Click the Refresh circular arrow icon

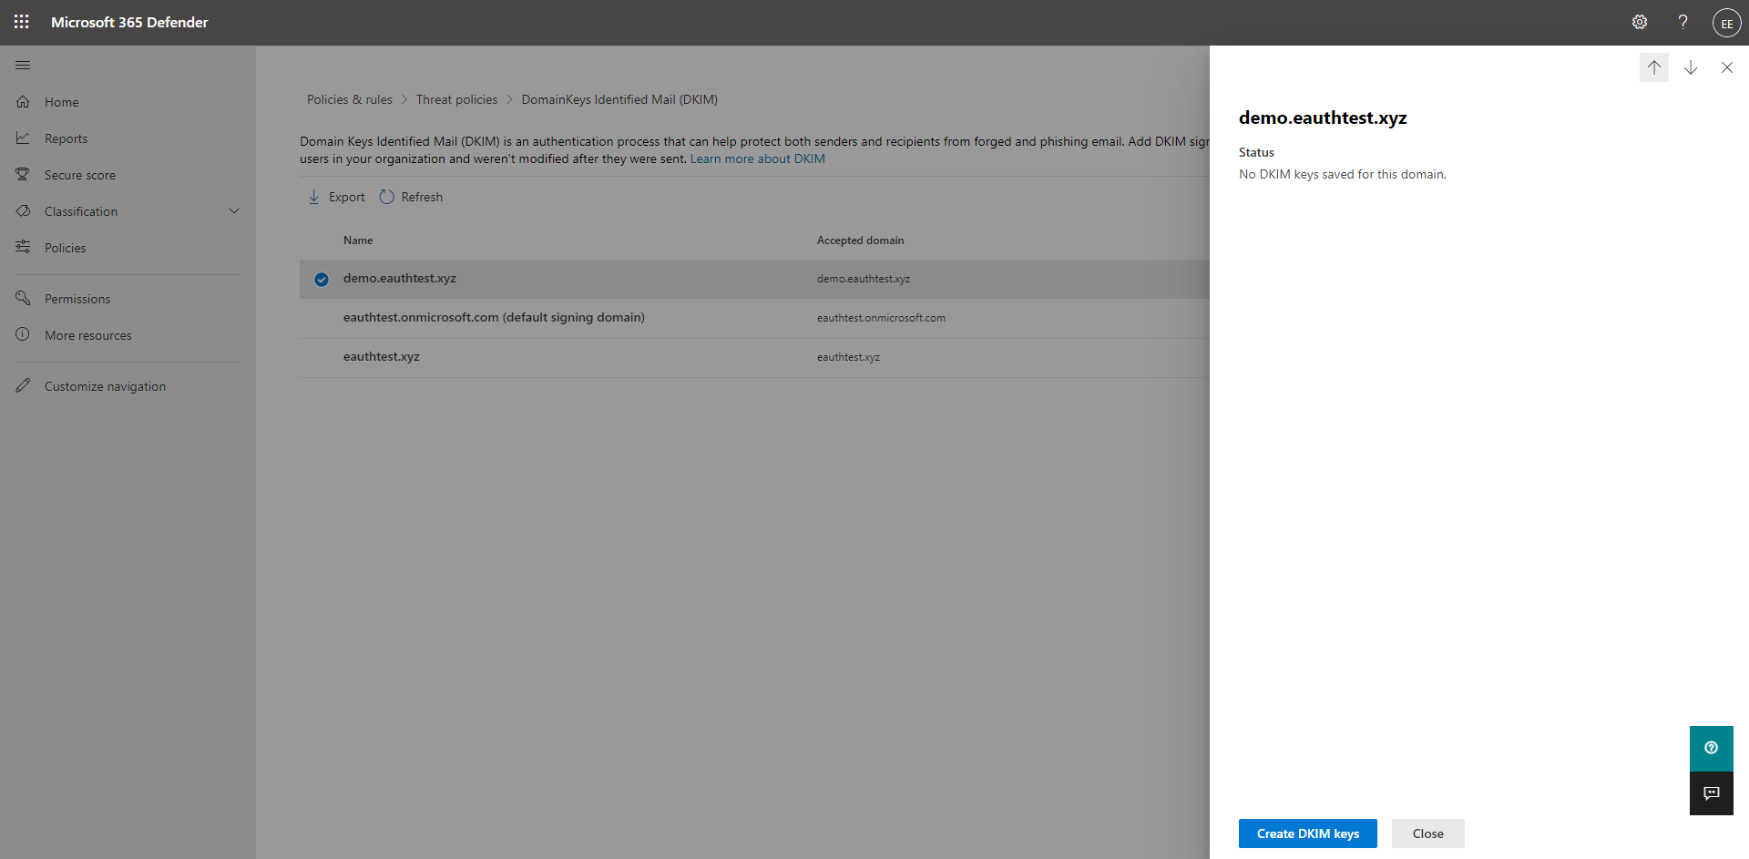386,197
